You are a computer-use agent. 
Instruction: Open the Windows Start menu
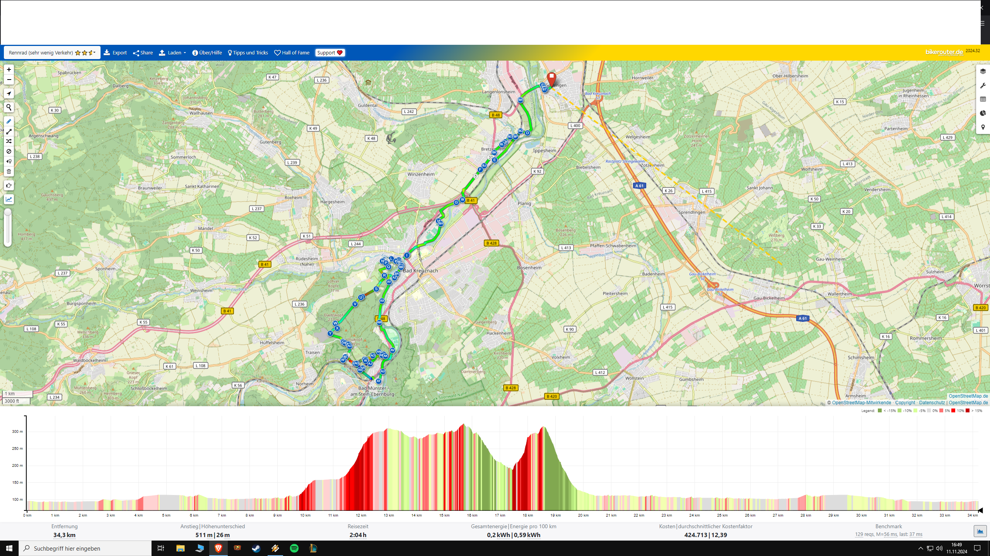click(x=9, y=548)
